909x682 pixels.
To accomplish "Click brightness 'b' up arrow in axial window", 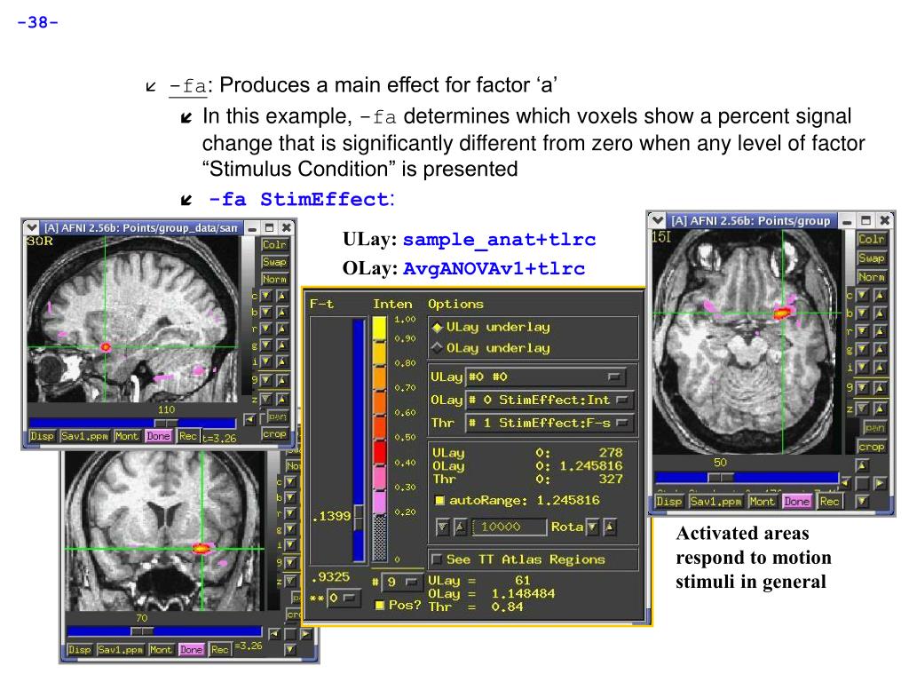I will coord(880,313).
